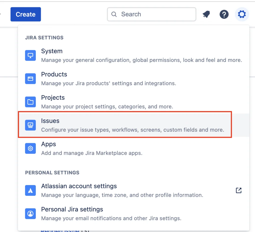
Task: Open the notifications bell
Action: (206, 14)
